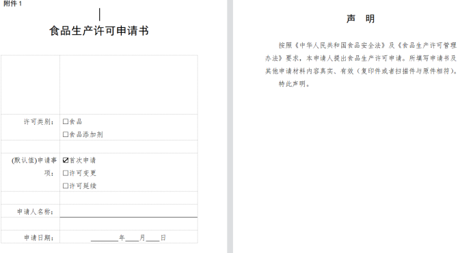Viewport: 473px width, 253px height.
Task: Click the 许可类别 label cell
Action: pos(31,128)
